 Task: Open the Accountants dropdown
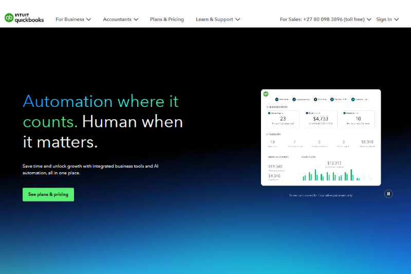click(120, 20)
